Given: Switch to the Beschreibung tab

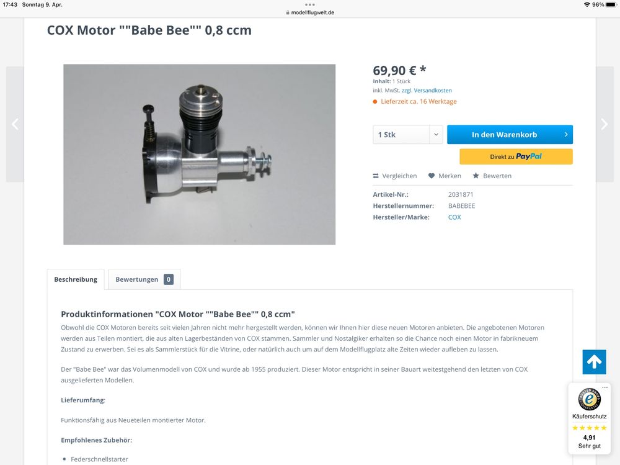Looking at the screenshot, I should (76, 279).
